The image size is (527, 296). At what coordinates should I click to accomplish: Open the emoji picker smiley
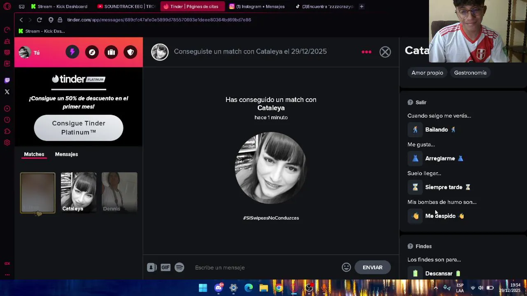click(346, 267)
